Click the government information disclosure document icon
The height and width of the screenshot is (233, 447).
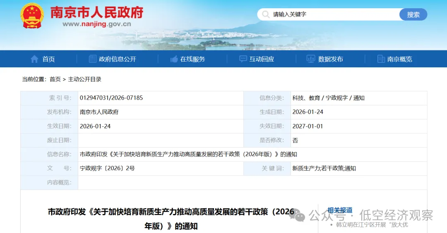93,59
